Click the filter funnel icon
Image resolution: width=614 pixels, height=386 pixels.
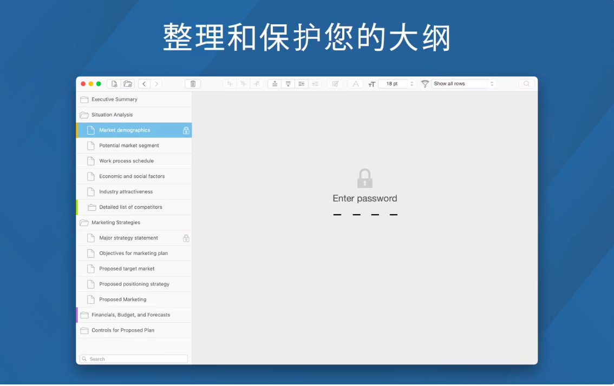pyautogui.click(x=425, y=84)
